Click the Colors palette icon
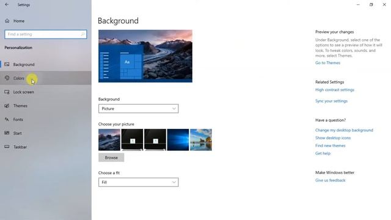The image size is (391, 220). pyautogui.click(x=7, y=78)
